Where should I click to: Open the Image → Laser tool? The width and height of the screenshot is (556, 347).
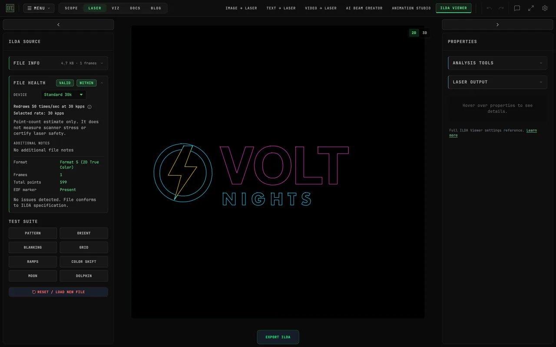pyautogui.click(x=241, y=8)
